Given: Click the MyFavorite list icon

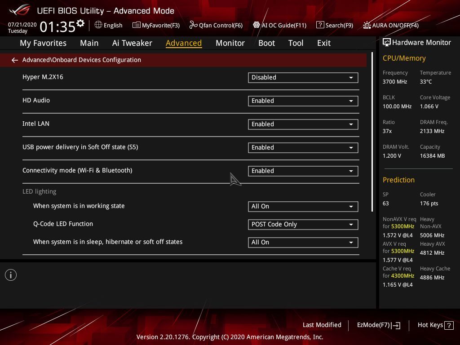Looking at the screenshot, I should 137,25.
